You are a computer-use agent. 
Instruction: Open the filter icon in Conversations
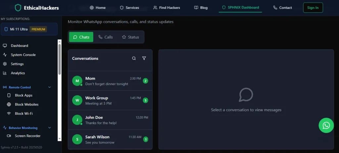(144, 58)
